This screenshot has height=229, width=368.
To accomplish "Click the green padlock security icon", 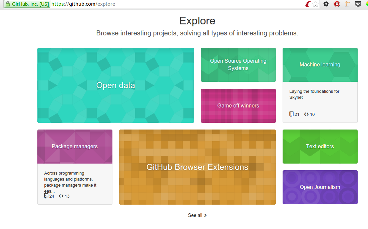I will 8,4.
